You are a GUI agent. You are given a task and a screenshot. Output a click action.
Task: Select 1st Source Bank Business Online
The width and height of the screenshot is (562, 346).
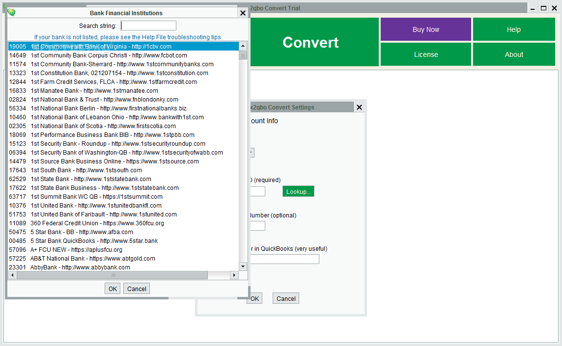pos(123,161)
